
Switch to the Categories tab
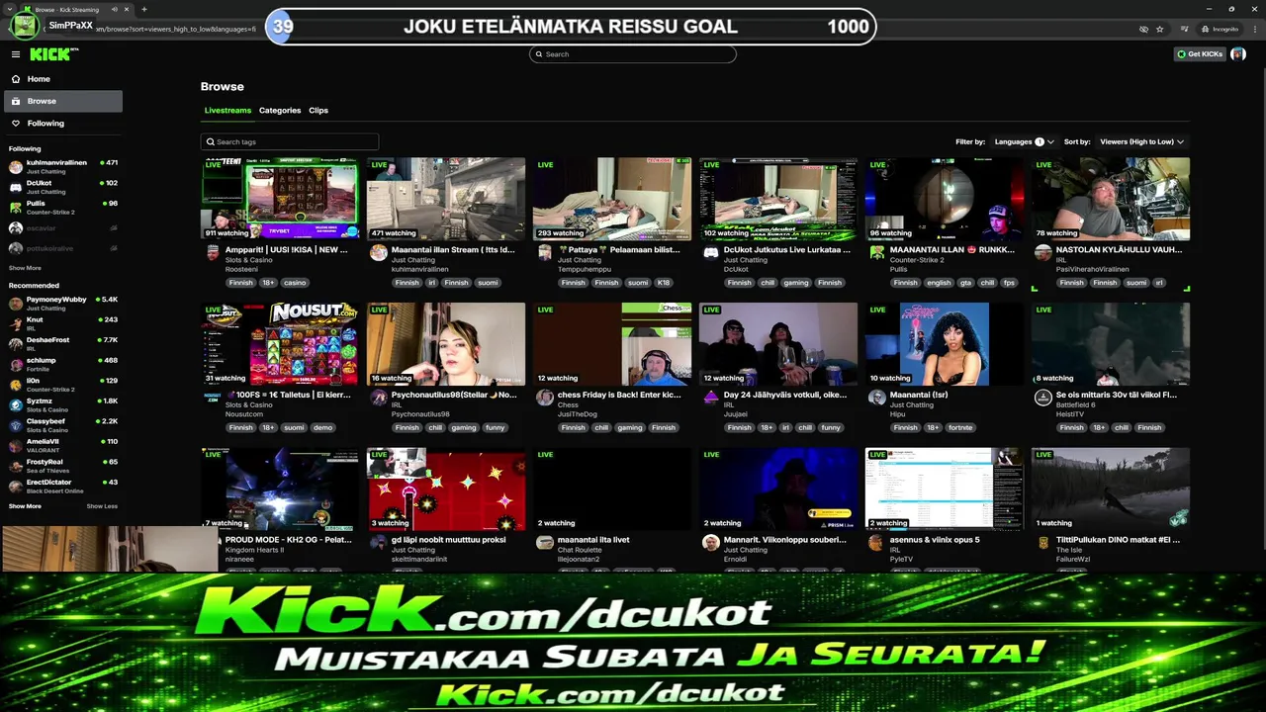pos(280,110)
